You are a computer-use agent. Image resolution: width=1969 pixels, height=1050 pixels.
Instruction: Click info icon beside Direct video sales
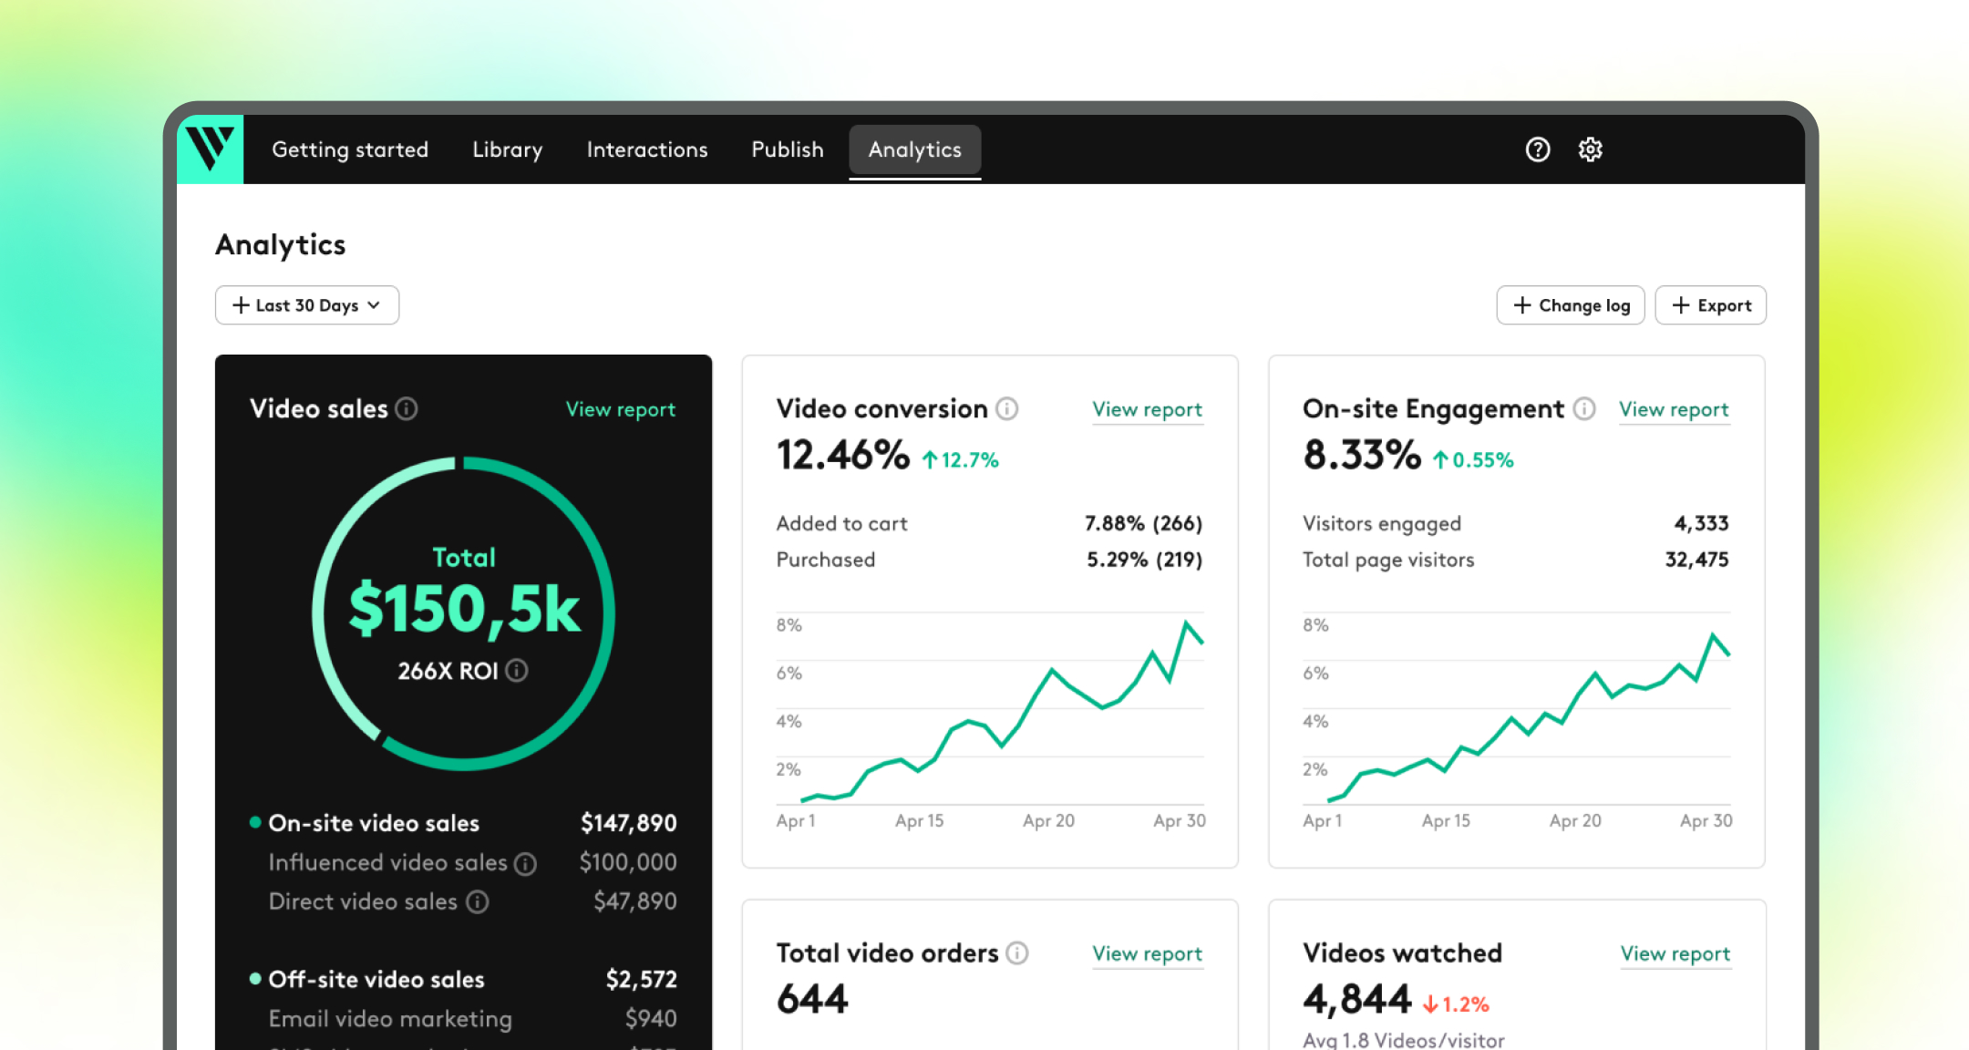pos(478,902)
